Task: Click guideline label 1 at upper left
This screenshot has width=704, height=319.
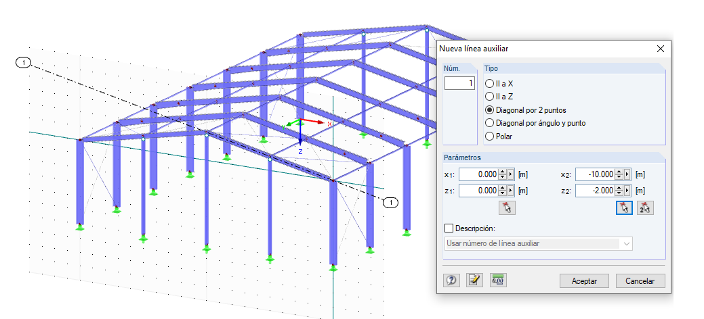Action: point(23,62)
